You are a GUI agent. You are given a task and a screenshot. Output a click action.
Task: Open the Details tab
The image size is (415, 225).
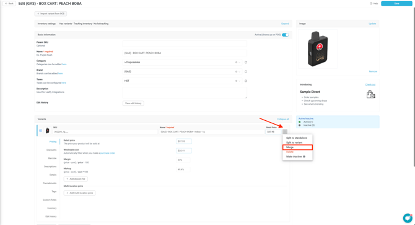click(53, 175)
